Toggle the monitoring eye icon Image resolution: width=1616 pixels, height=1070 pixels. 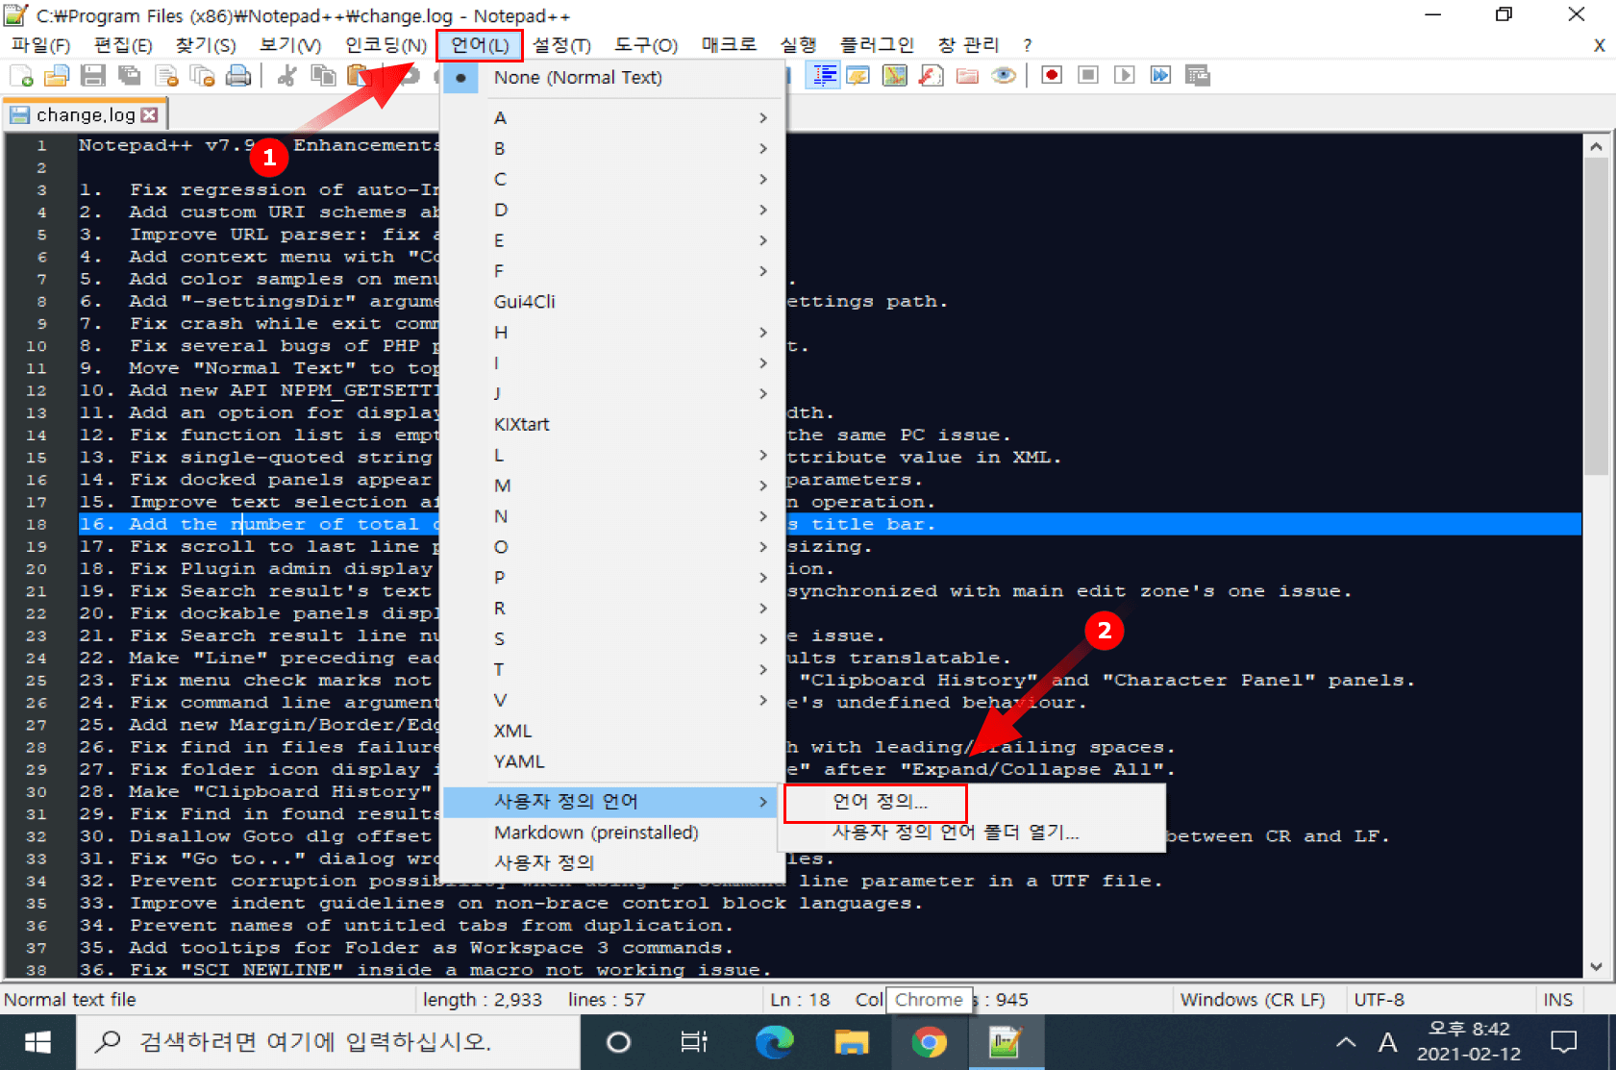(x=1004, y=76)
